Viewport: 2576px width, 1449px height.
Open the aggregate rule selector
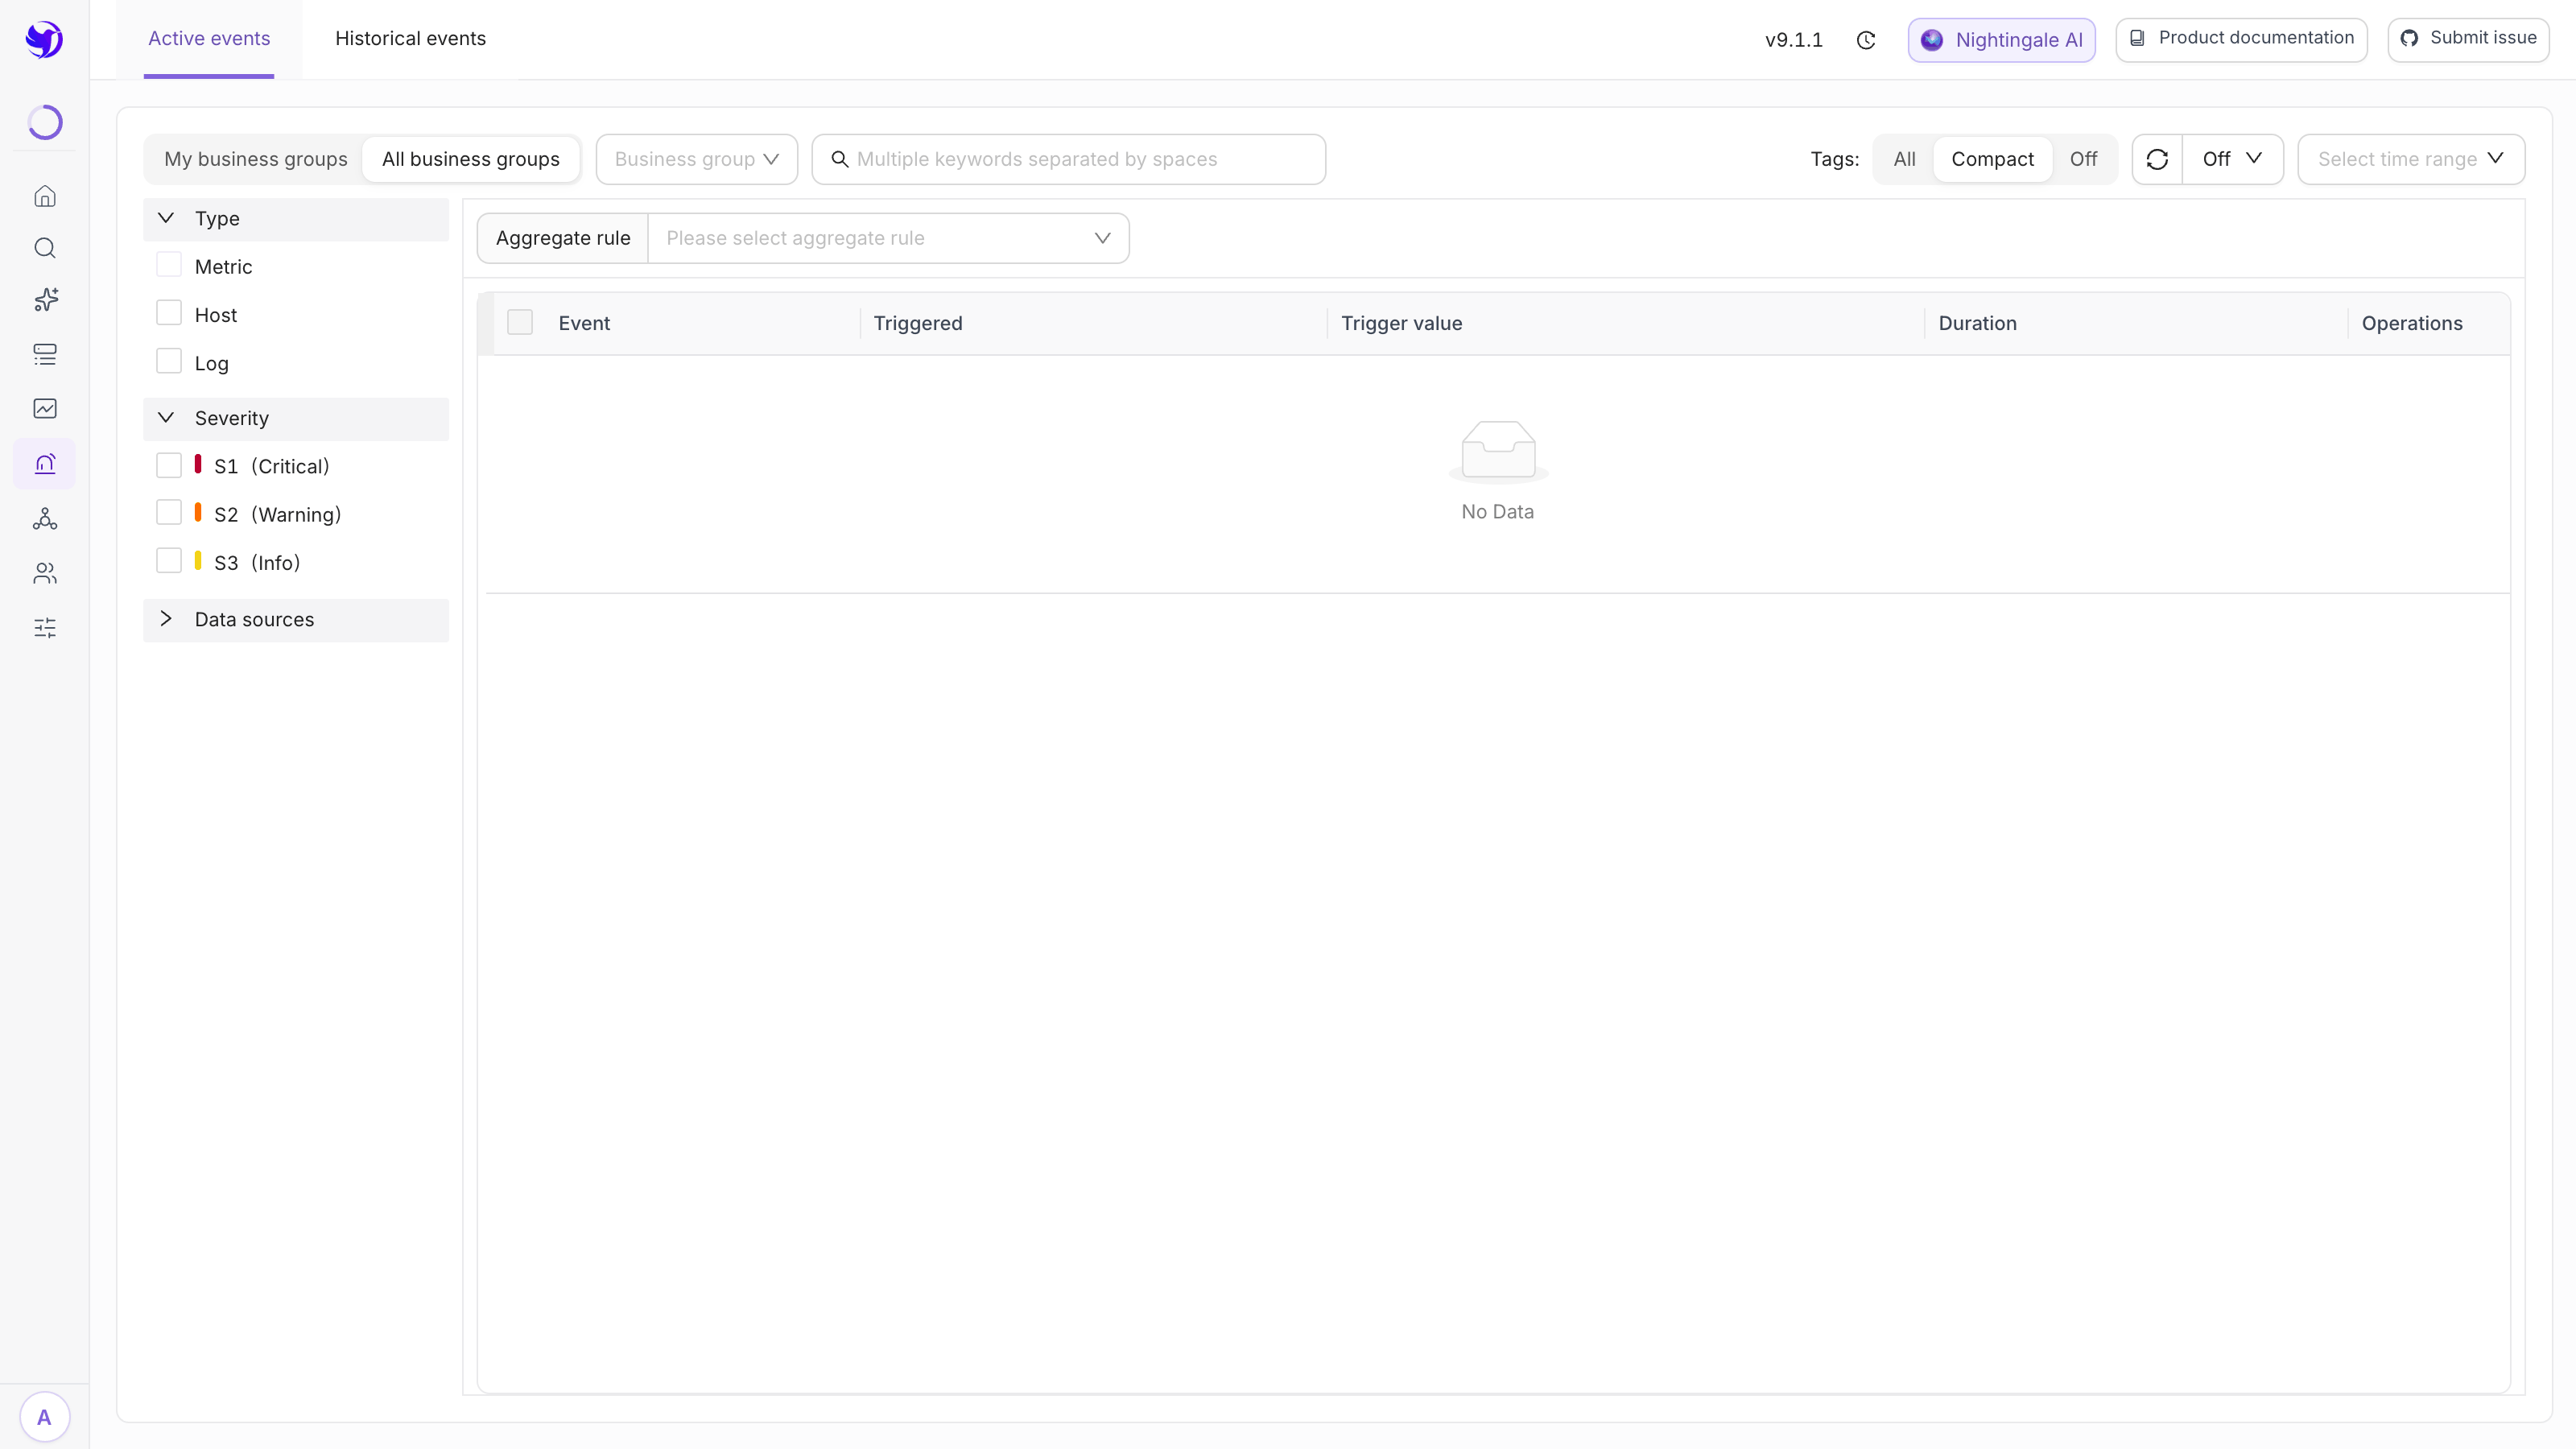[x=889, y=238]
